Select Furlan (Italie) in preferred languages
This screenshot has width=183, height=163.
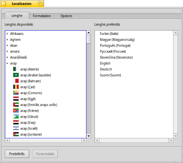(134, 34)
